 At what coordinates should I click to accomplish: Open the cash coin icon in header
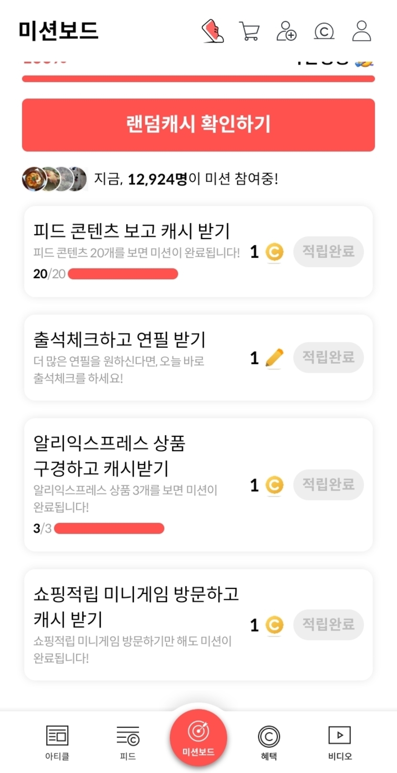point(324,31)
